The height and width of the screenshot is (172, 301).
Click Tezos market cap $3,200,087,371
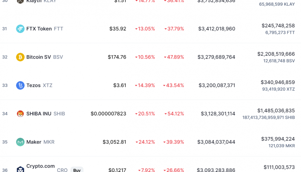[x=217, y=85]
